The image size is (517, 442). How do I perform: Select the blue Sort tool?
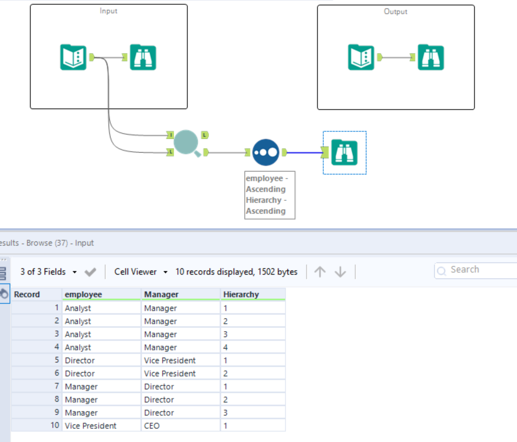266,152
